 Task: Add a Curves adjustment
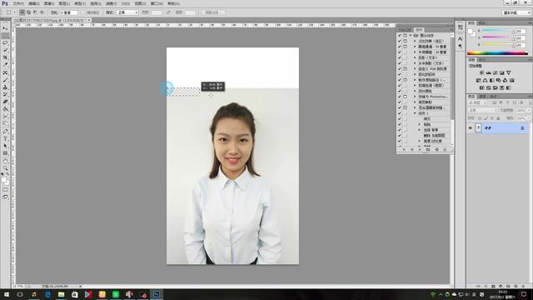(x=496, y=72)
